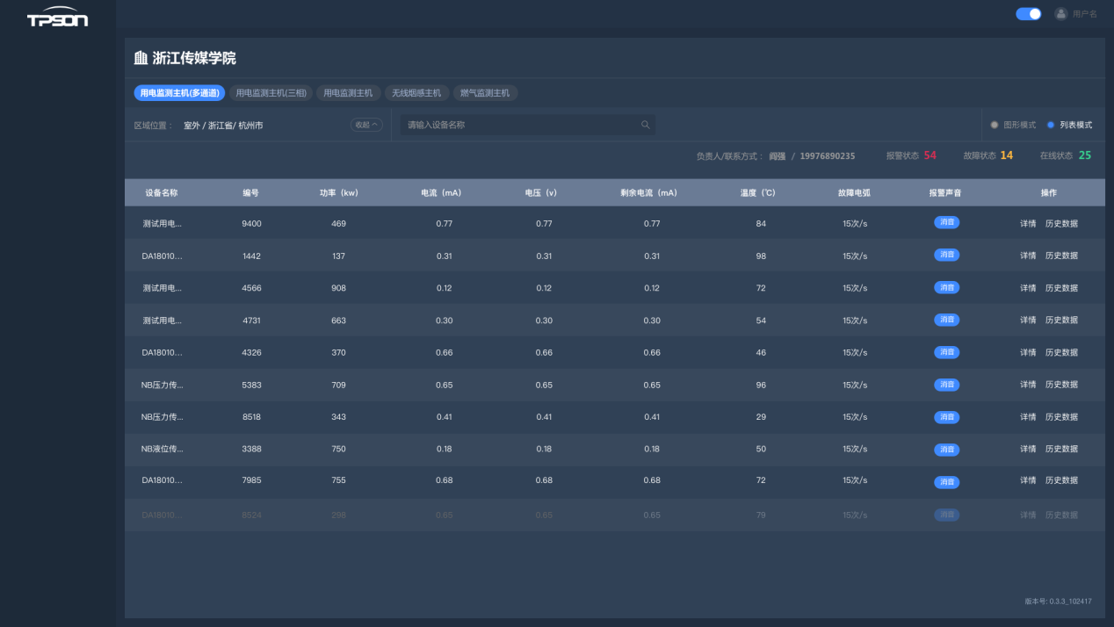Mute alarm for device 8518
The image size is (1114, 627).
[x=946, y=417]
